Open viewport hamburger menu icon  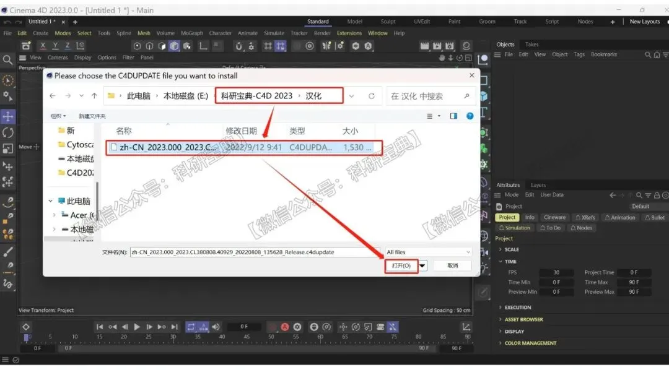pyautogui.click(x=23, y=58)
